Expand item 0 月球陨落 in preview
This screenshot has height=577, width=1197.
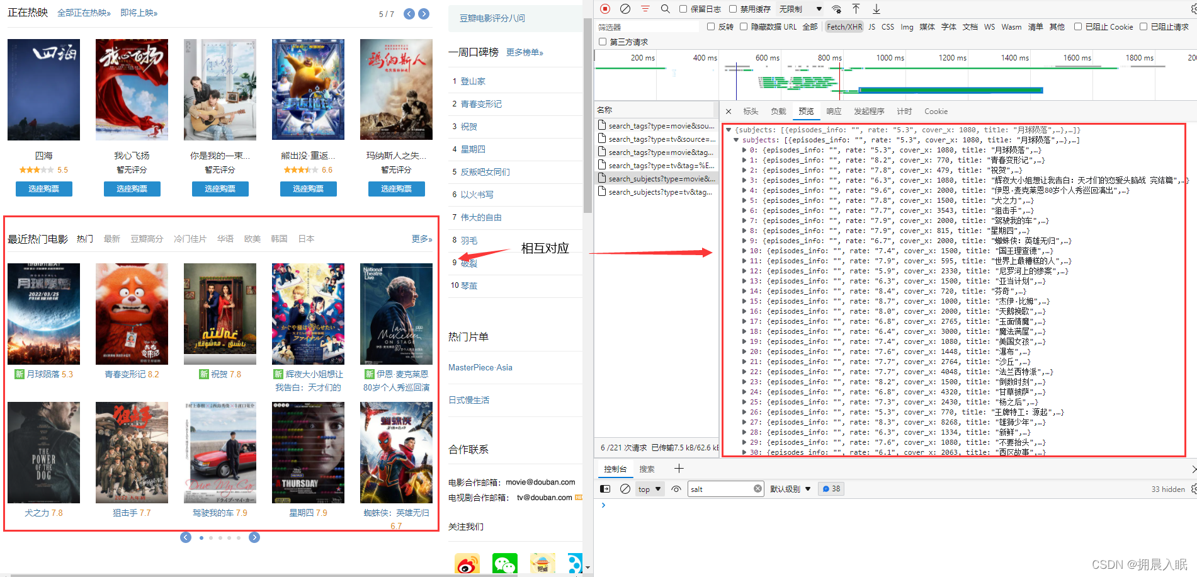[744, 150]
